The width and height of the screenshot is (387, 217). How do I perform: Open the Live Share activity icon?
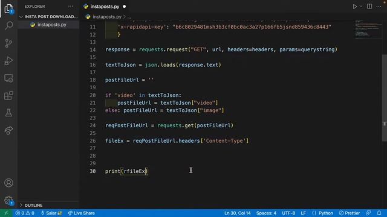(x=8, y=130)
